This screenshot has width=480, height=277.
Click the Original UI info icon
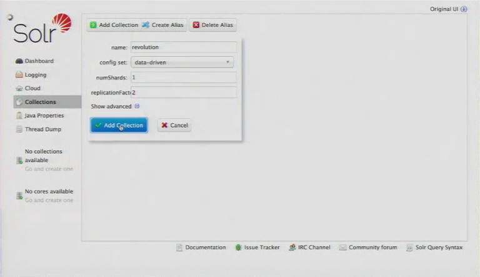pos(464,9)
